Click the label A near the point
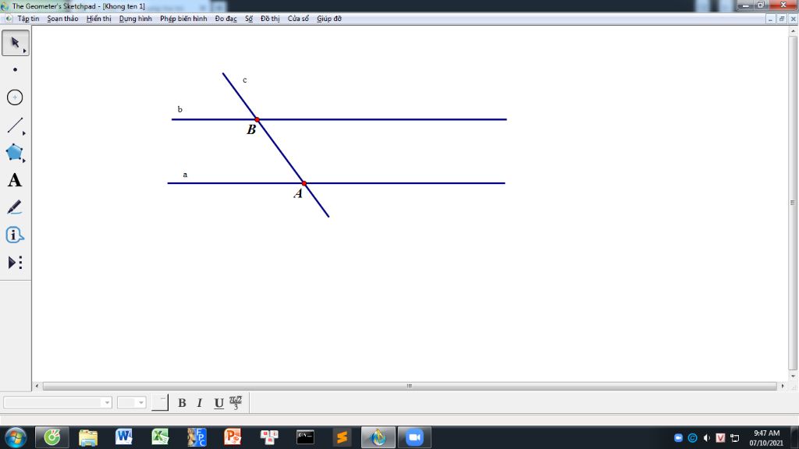This screenshot has height=449, width=799. (298, 193)
